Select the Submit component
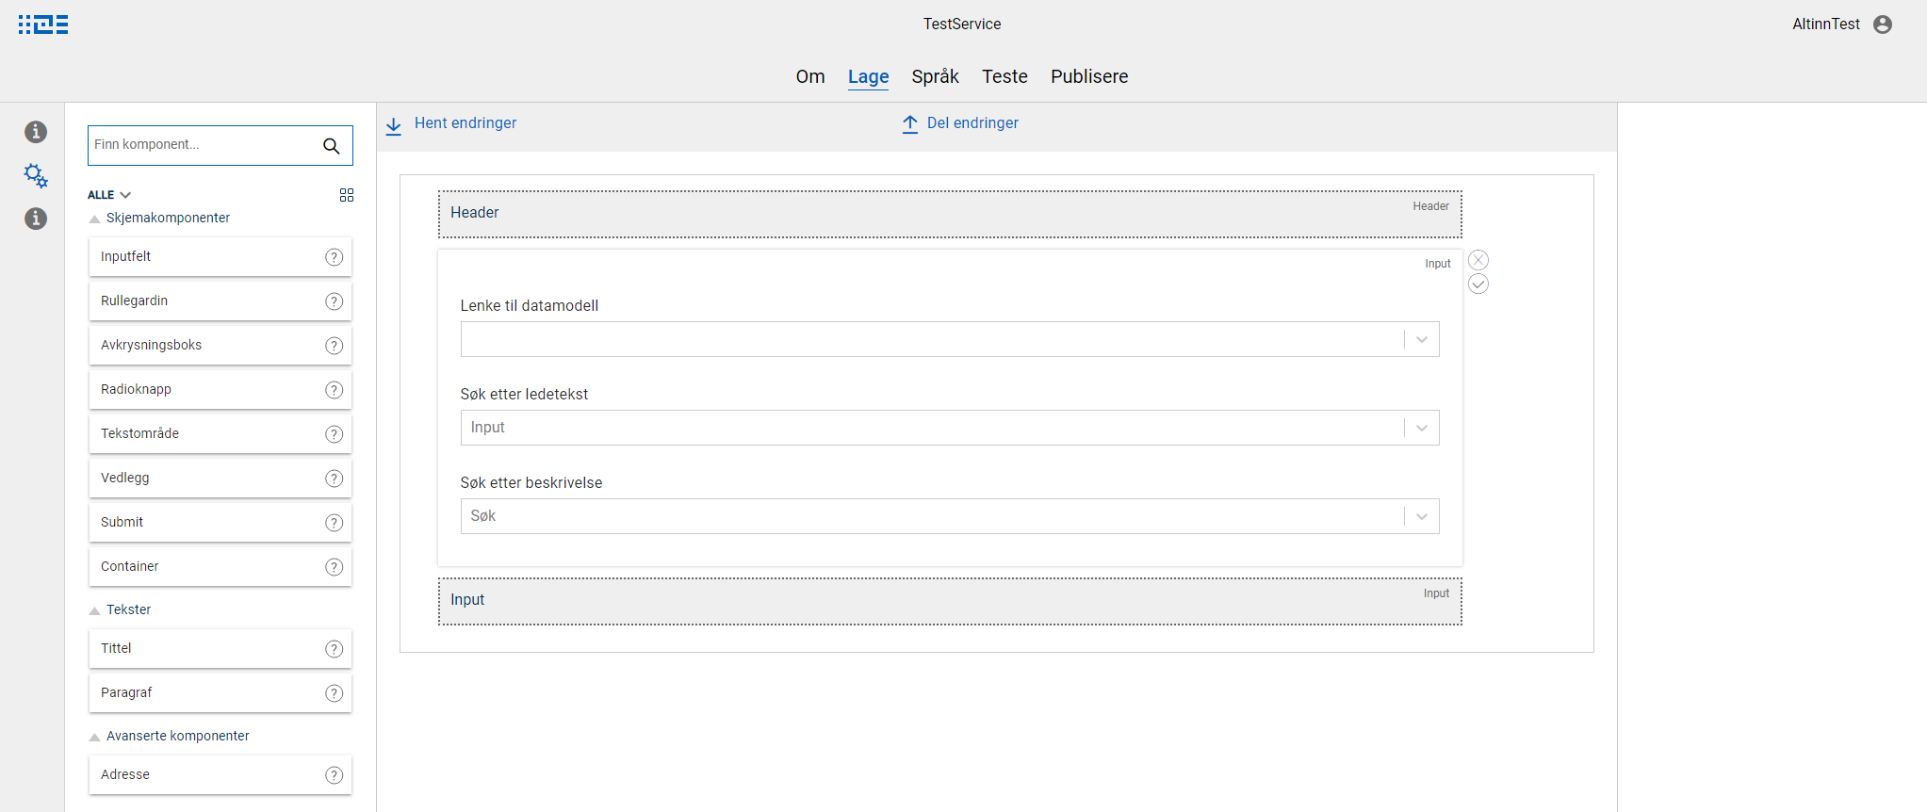Viewport: 1927px width, 812px height. [x=220, y=523]
